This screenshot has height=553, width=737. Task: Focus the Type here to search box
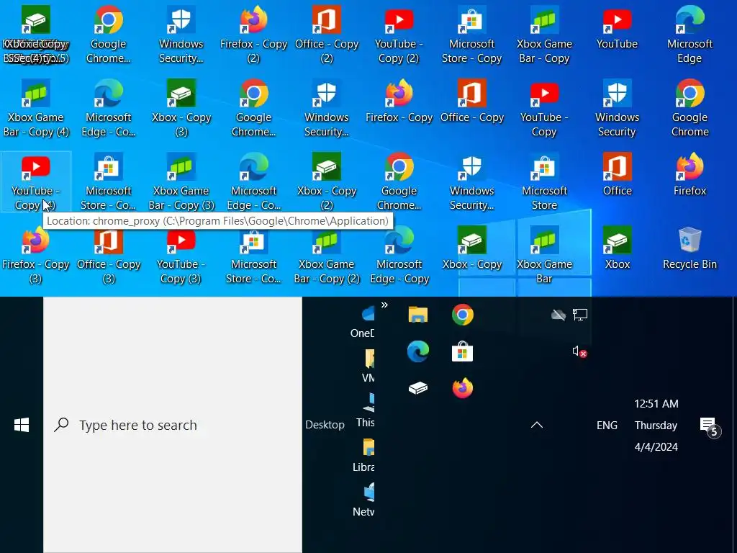point(173,425)
